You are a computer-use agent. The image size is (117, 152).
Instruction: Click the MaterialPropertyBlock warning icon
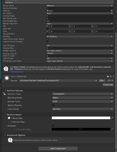[10, 140]
